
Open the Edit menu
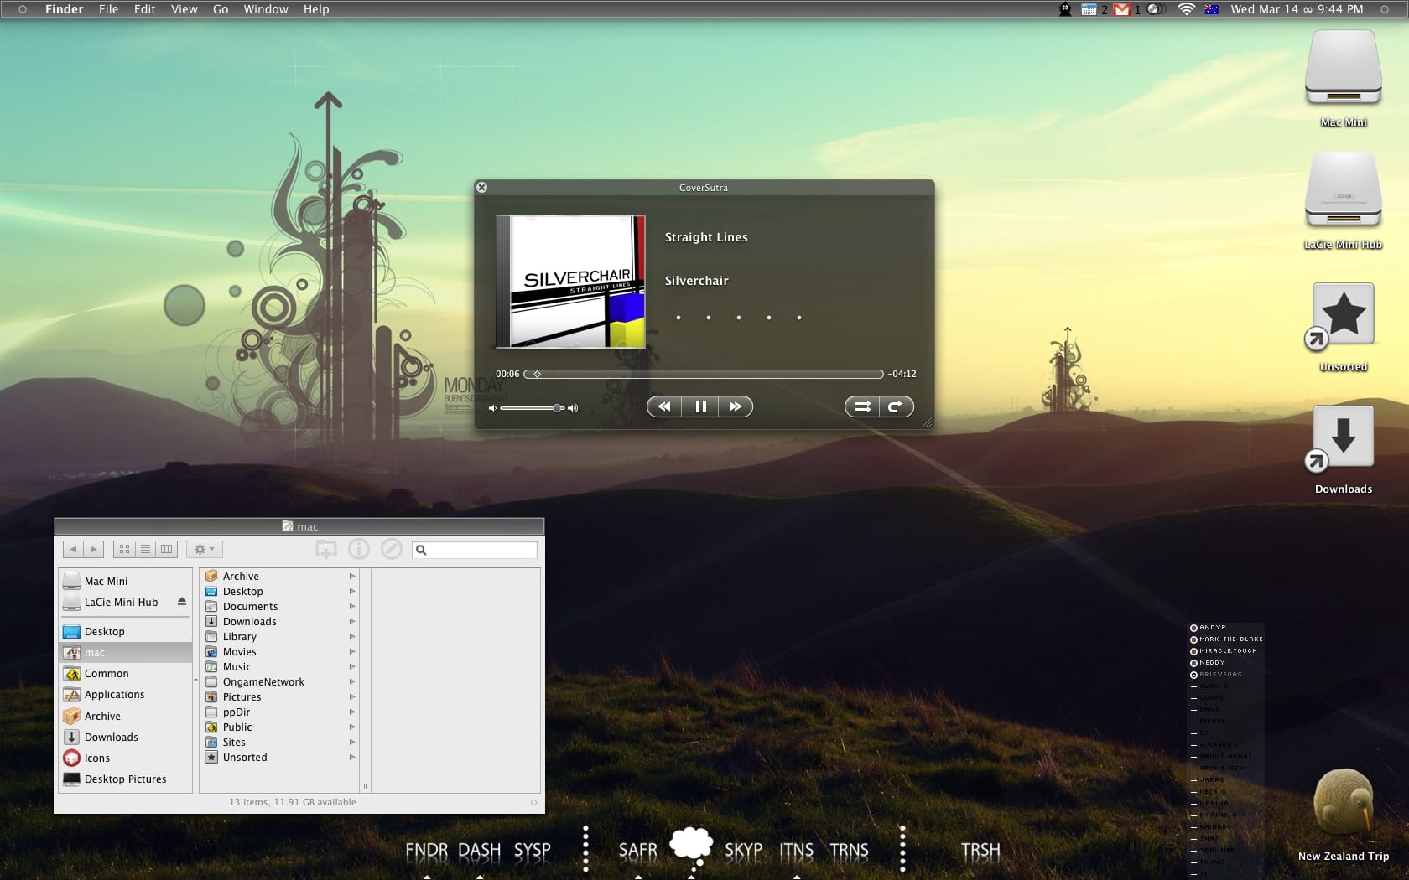144,9
